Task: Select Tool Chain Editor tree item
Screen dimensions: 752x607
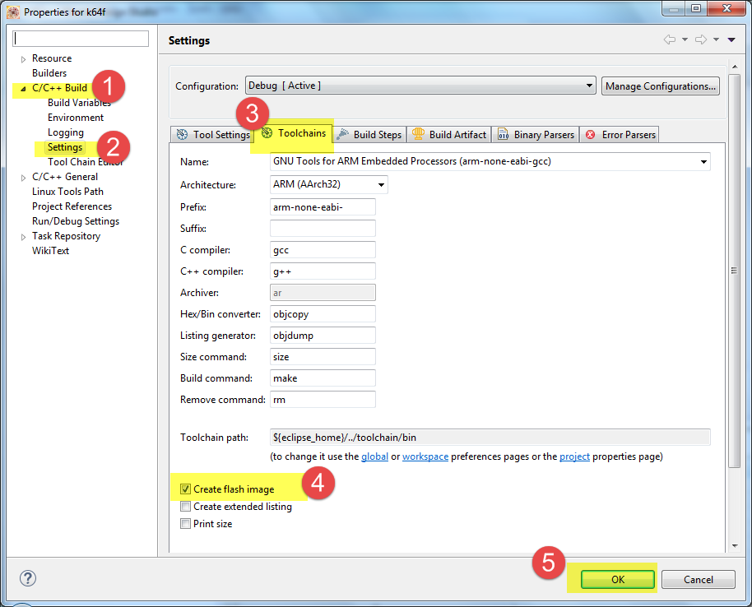Action: point(86,162)
